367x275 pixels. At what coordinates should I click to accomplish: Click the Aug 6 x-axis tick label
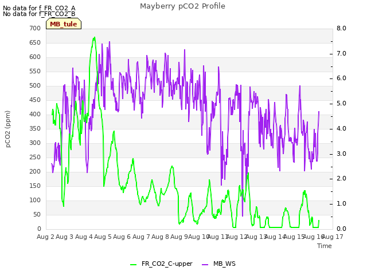pyautogui.click(x=122, y=237)
